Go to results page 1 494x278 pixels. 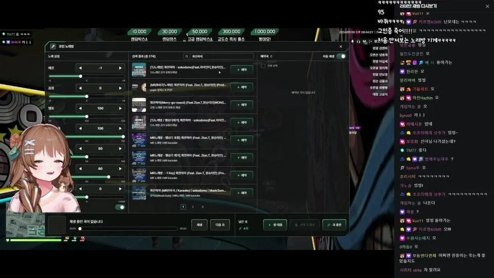[183, 207]
